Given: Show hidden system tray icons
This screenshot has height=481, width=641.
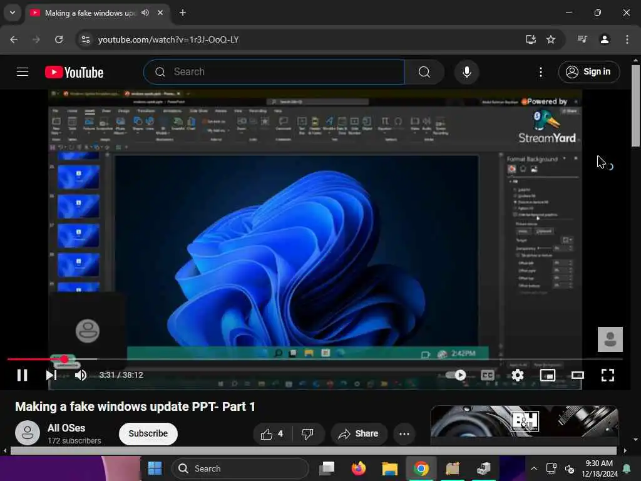Looking at the screenshot, I should coord(534,468).
